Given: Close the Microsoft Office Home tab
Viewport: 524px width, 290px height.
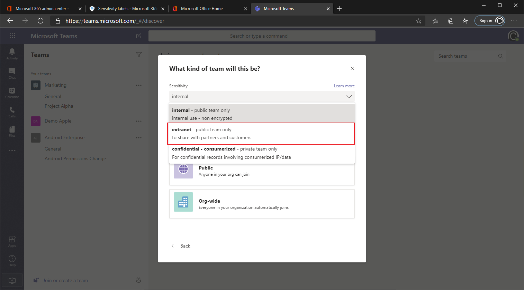Looking at the screenshot, I should [245, 9].
